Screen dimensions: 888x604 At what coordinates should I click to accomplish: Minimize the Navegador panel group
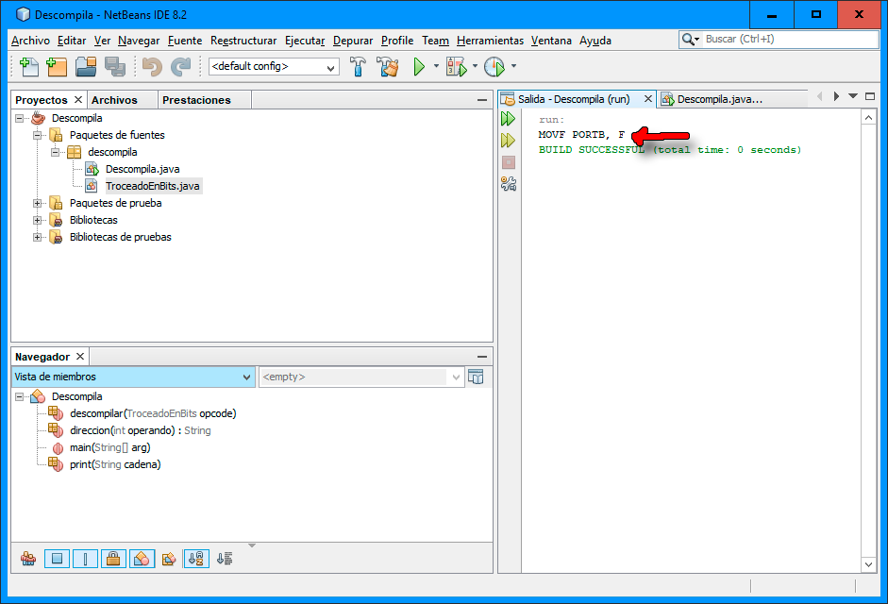tap(482, 357)
